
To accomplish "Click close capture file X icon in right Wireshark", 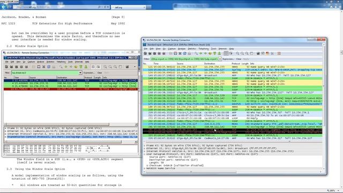I will coord(180,54).
